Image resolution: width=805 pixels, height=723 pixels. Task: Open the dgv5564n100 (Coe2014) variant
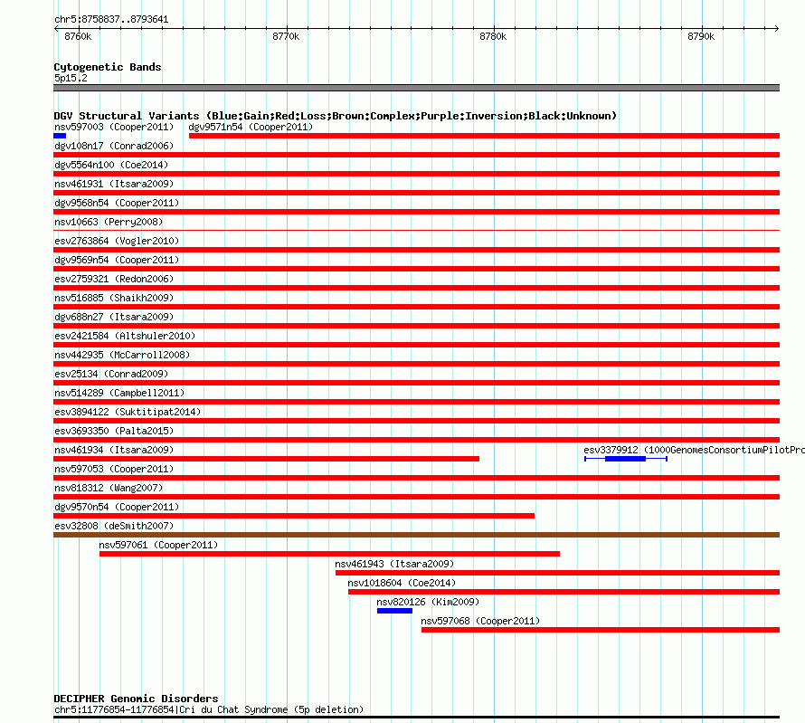point(111,165)
